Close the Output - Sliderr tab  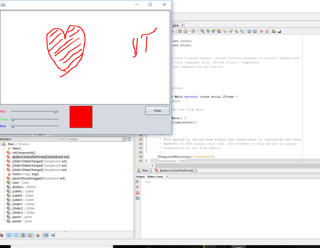click(x=166, y=176)
